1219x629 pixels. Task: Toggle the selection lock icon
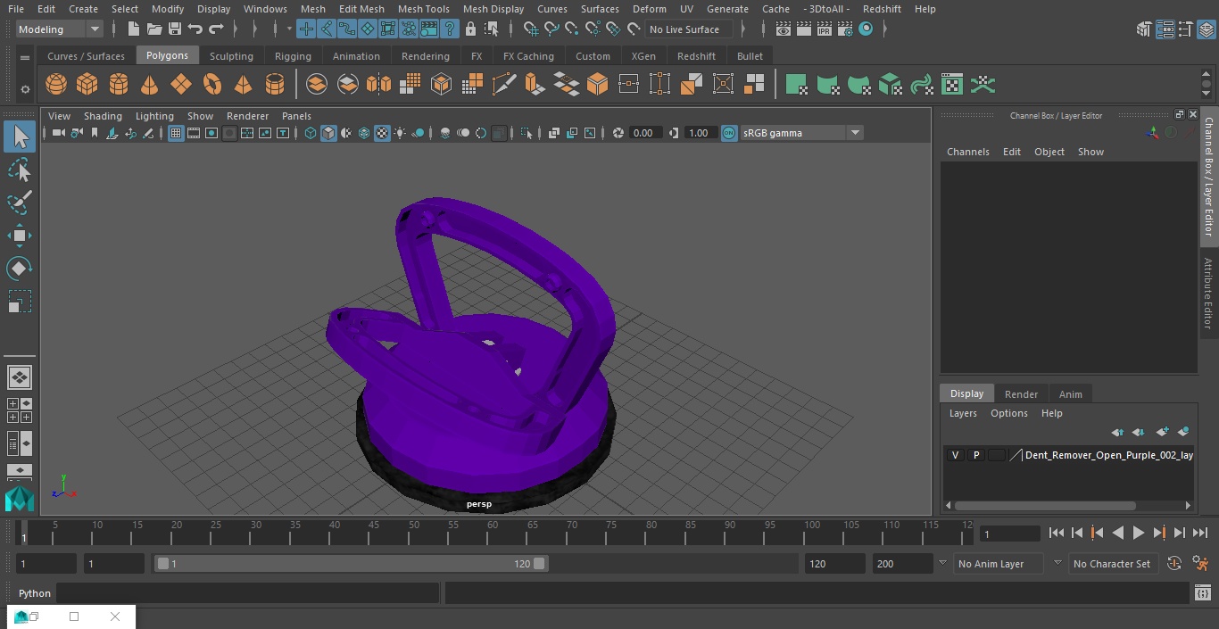click(x=470, y=29)
